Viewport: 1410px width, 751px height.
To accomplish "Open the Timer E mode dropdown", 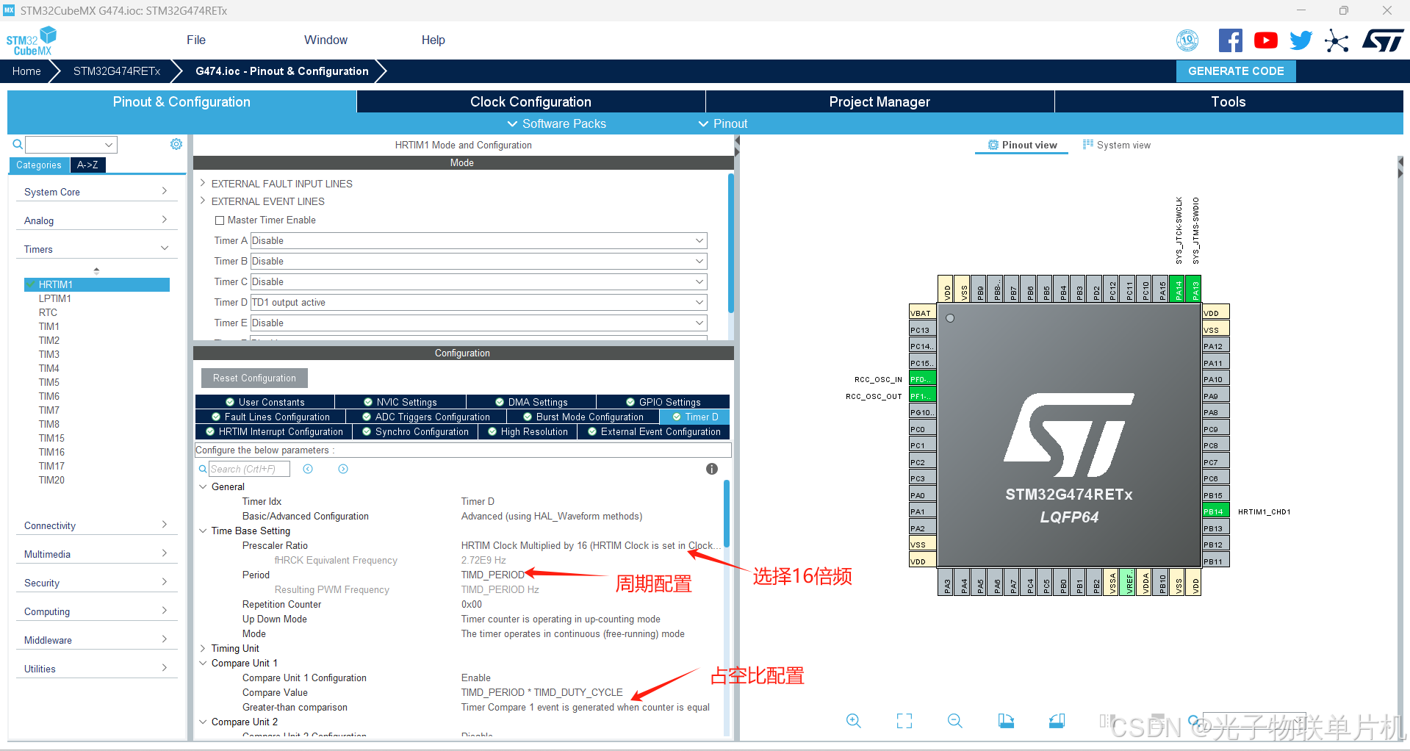I will click(x=478, y=323).
